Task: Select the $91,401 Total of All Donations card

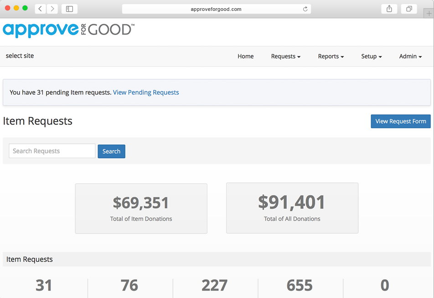Action: pos(292,208)
